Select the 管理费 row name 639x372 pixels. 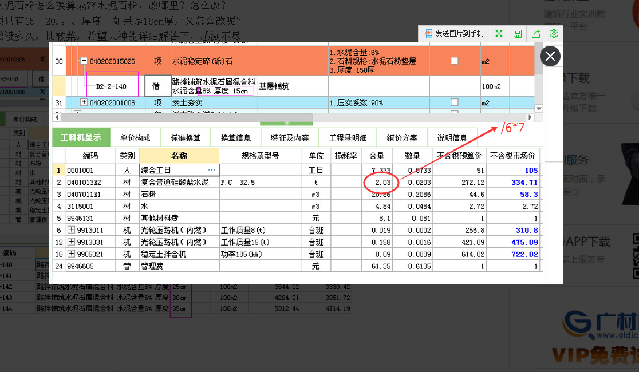179,266
